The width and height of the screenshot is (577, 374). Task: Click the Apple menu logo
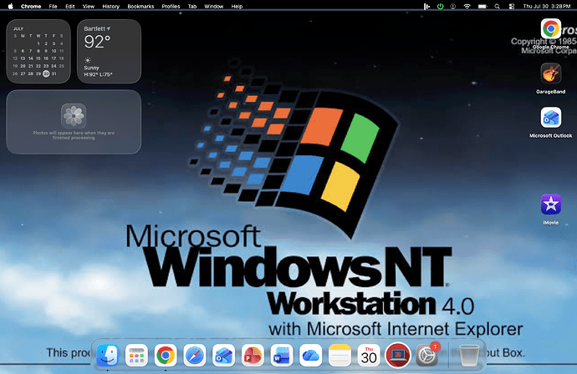pyautogui.click(x=10, y=6)
